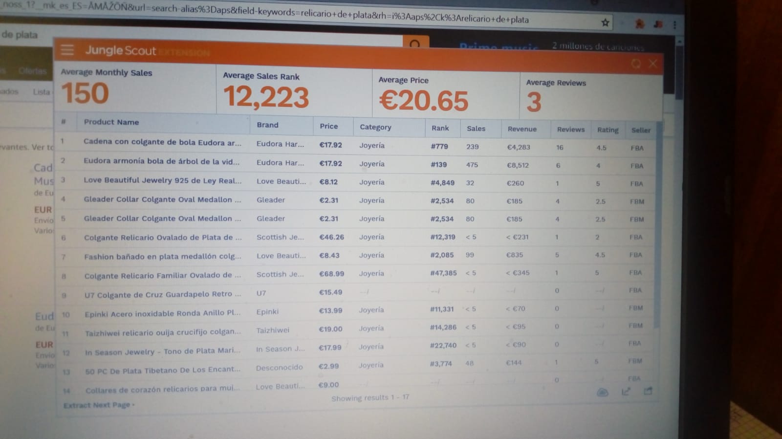Image resolution: width=782 pixels, height=439 pixels.
Task: Open product 'Fashion bañado en plata medallón'
Action: click(163, 256)
